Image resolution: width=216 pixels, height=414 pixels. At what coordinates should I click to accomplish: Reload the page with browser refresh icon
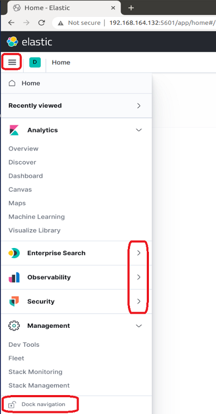(x=41, y=23)
